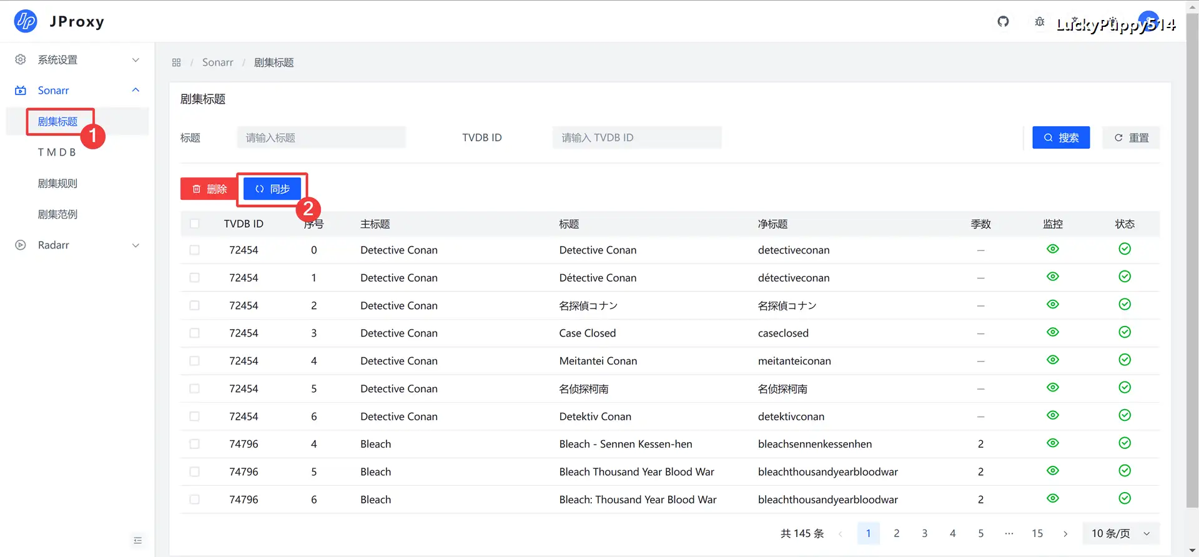Select checkbox for Bleach - Sennen Kessen-hen row
Screen dimensions: 1199x557
[x=194, y=444]
